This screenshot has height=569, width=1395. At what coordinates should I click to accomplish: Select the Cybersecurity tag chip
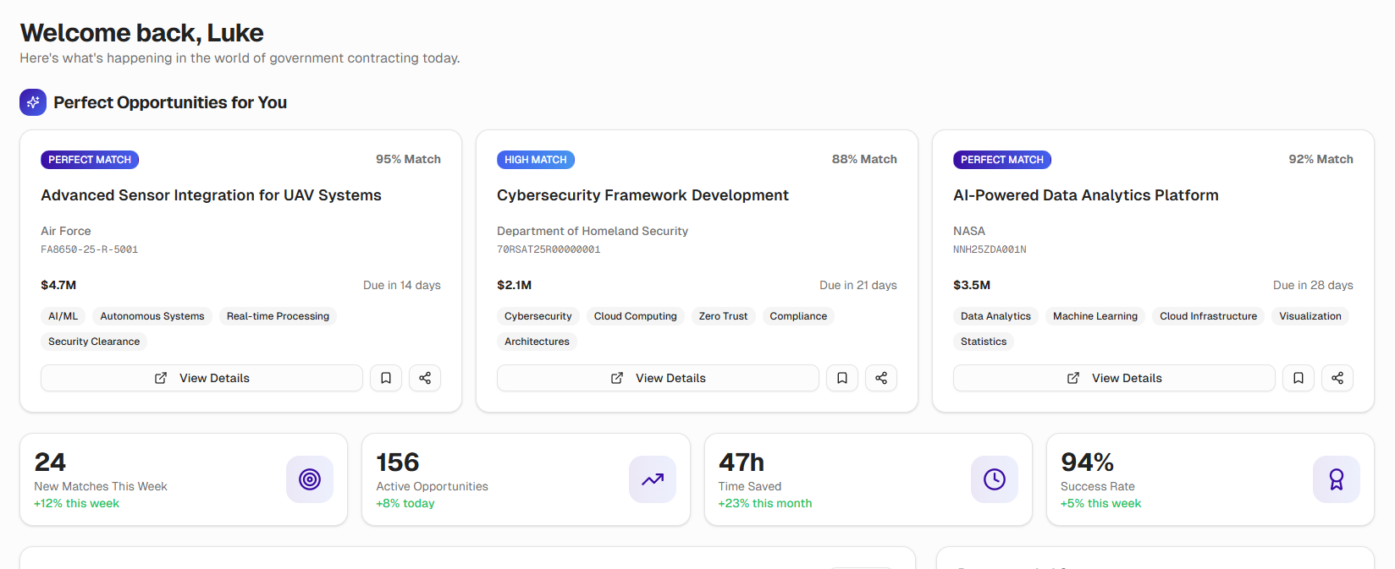click(538, 316)
